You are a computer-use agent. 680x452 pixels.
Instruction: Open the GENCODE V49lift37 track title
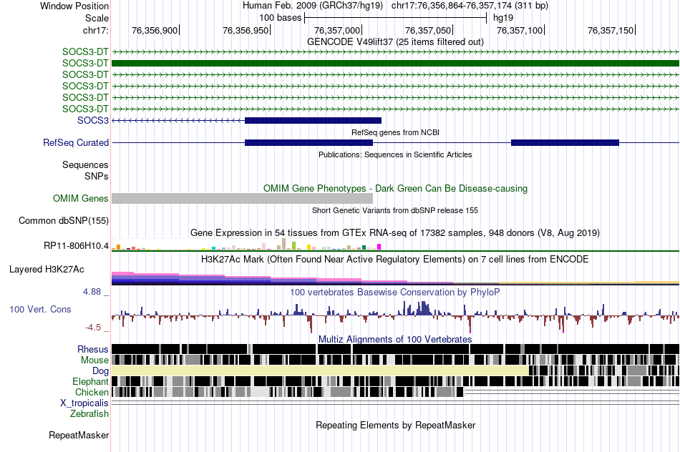[x=395, y=41]
